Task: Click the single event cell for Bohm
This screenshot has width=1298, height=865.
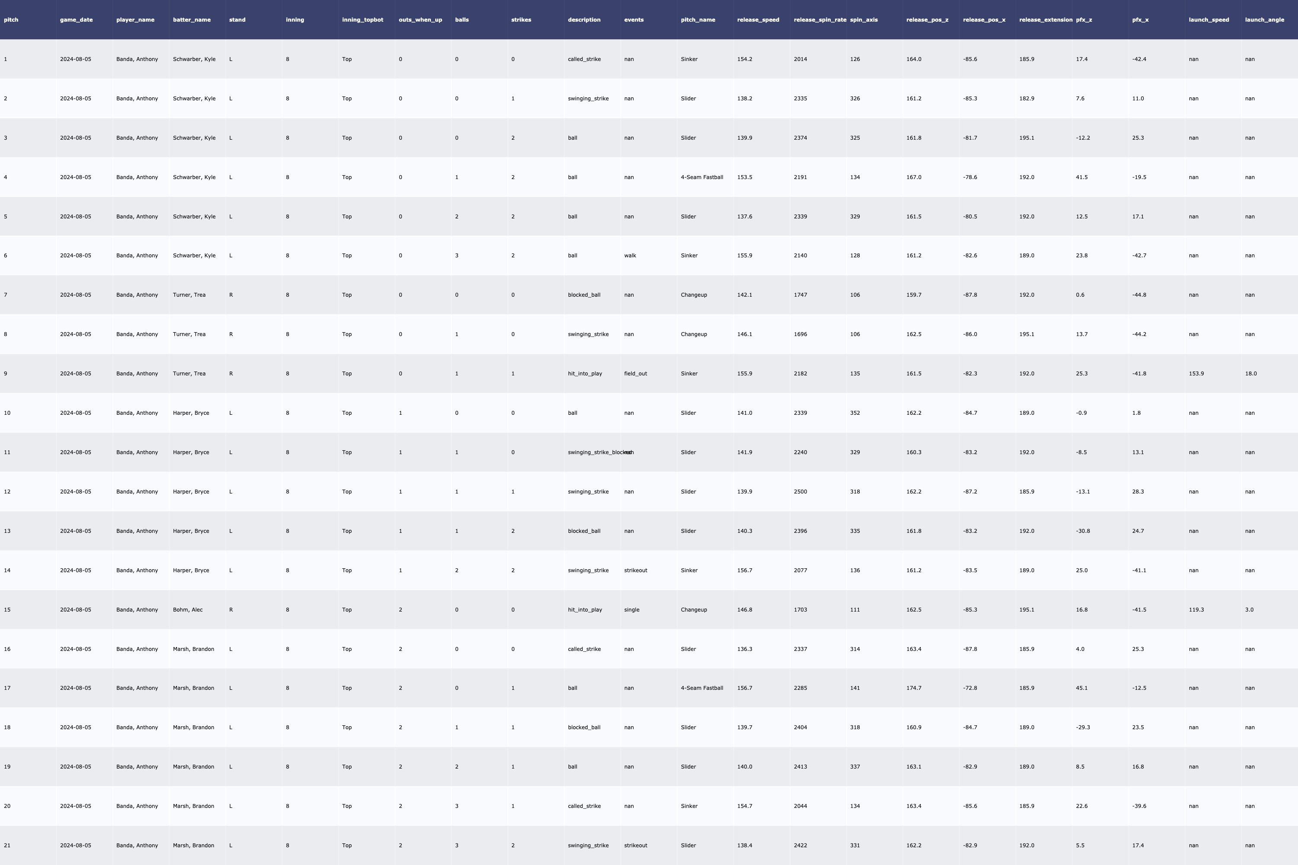Action: pos(631,610)
